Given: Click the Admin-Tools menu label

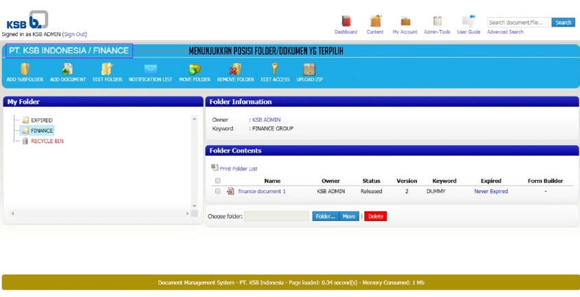Looking at the screenshot, I should (x=437, y=31).
